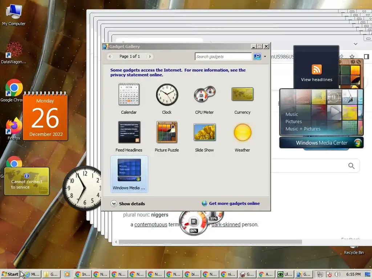Click the CPU meter gauge gadget on desktop
The width and height of the screenshot is (372, 279).
coord(193,222)
